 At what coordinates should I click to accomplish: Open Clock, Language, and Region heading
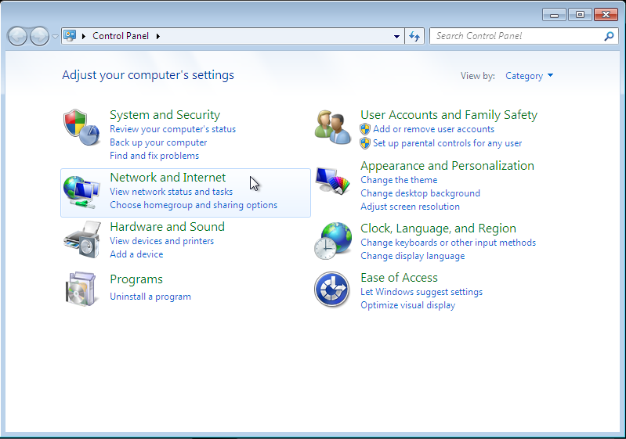pyautogui.click(x=439, y=228)
